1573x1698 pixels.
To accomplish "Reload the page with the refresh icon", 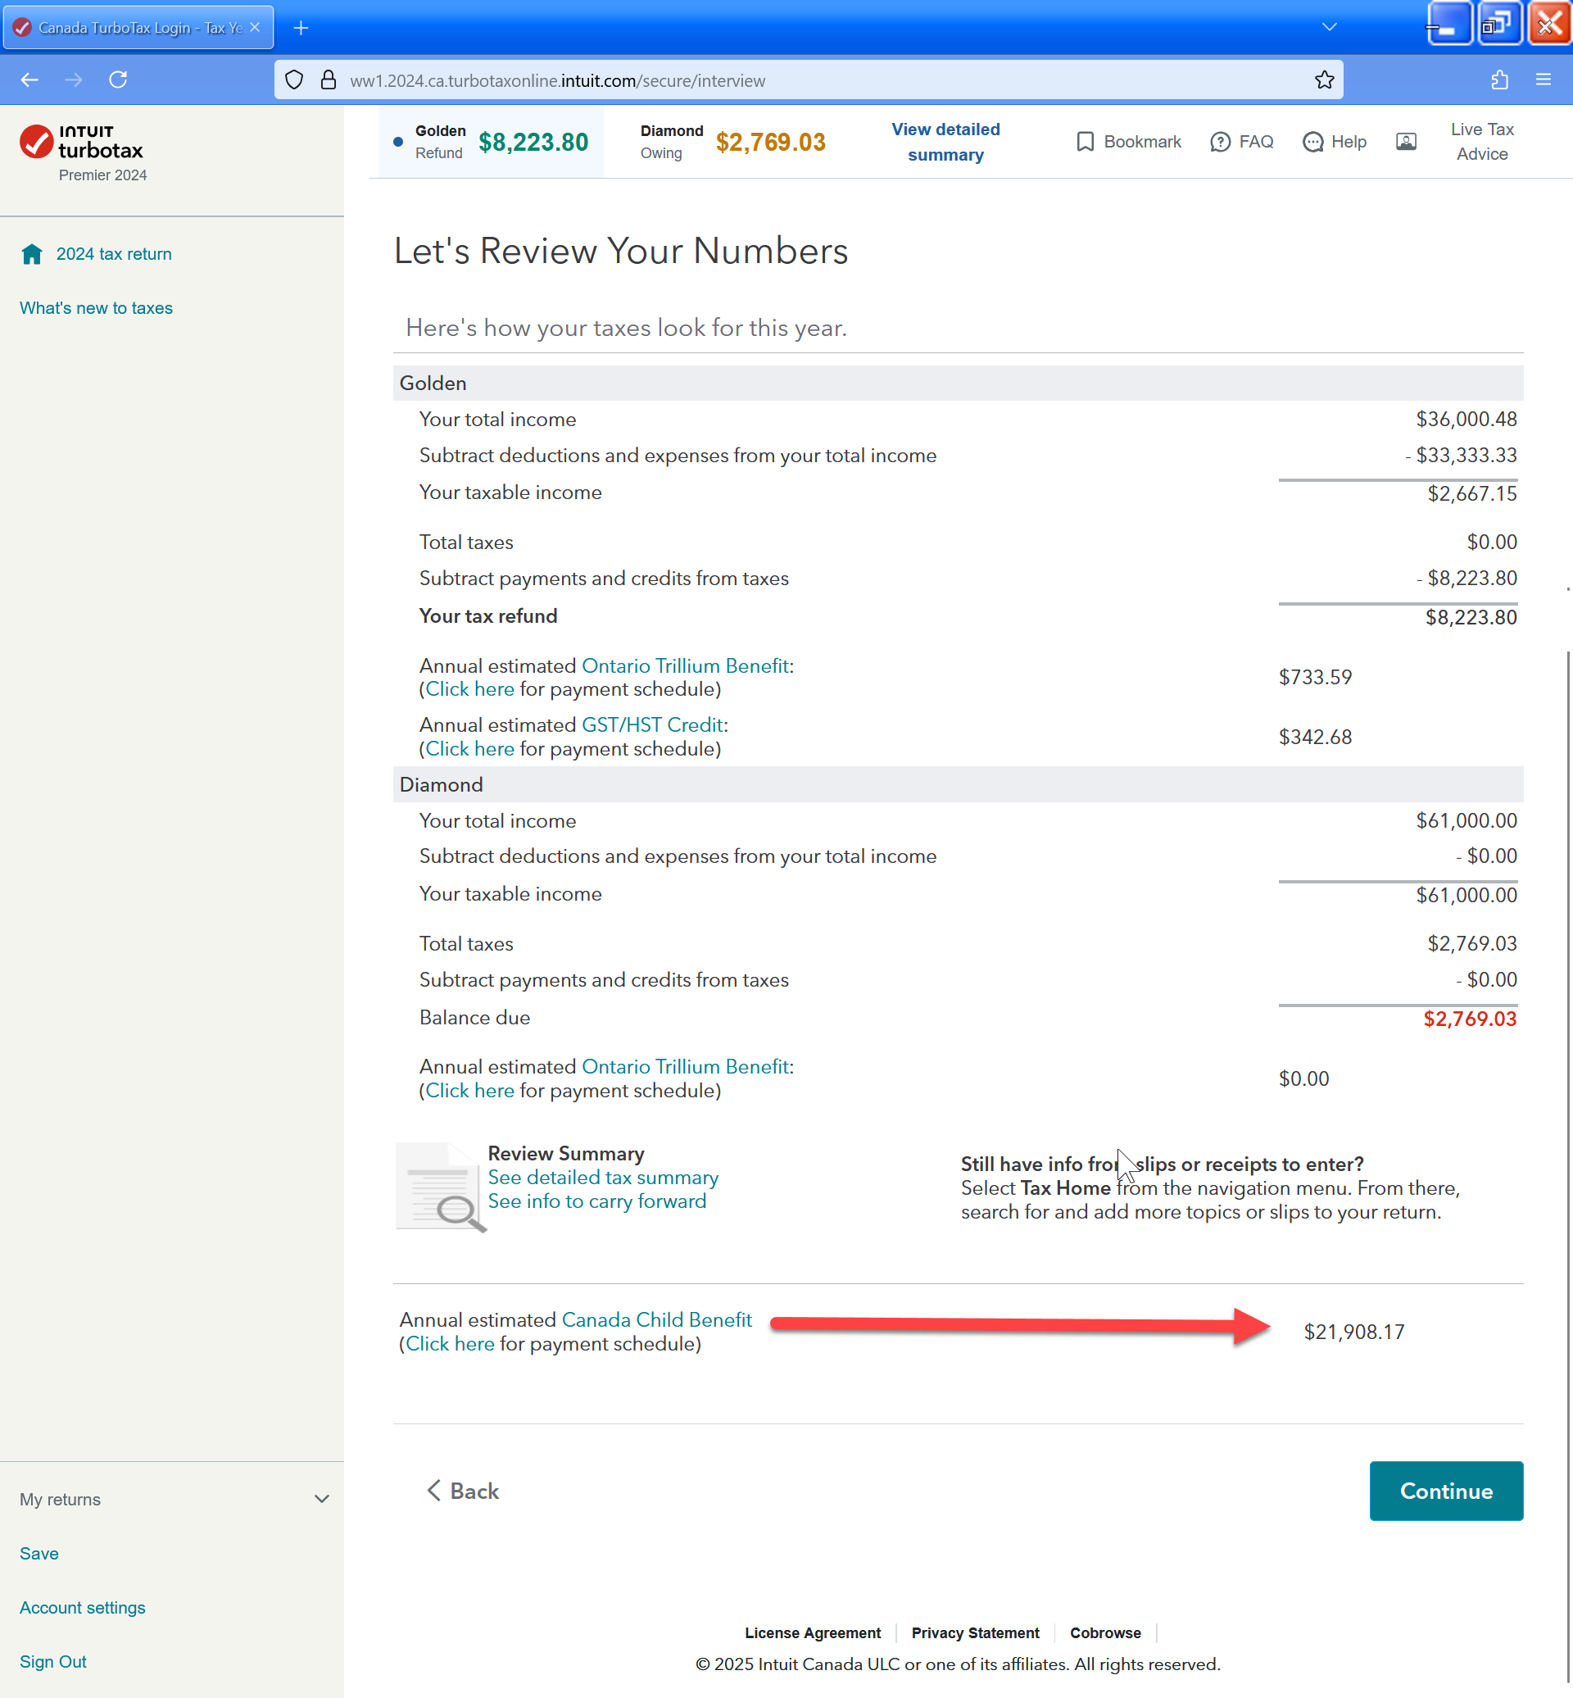I will coord(118,80).
